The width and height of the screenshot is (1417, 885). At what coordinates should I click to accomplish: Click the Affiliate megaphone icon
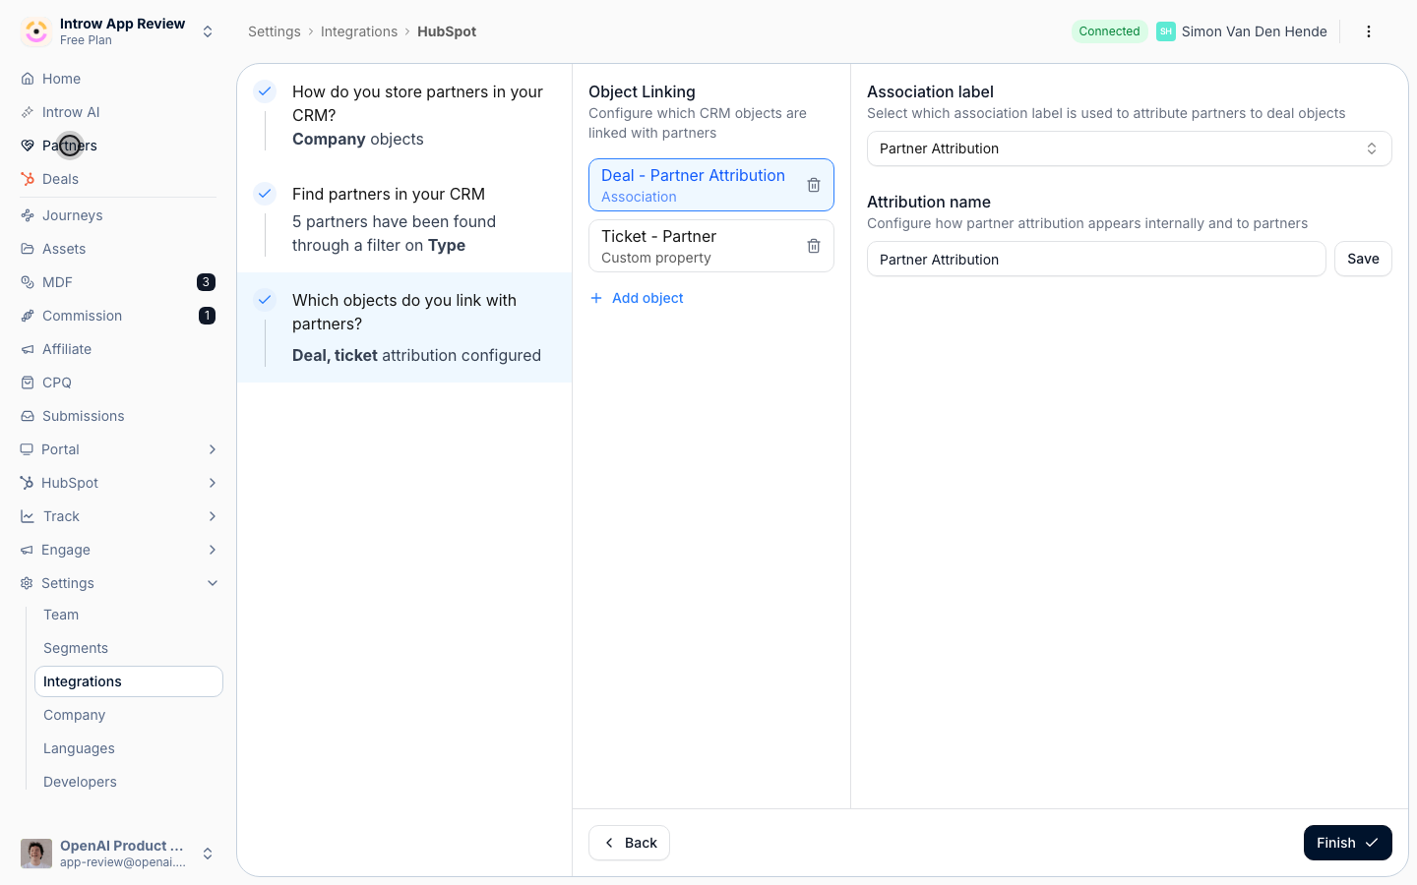(x=28, y=349)
